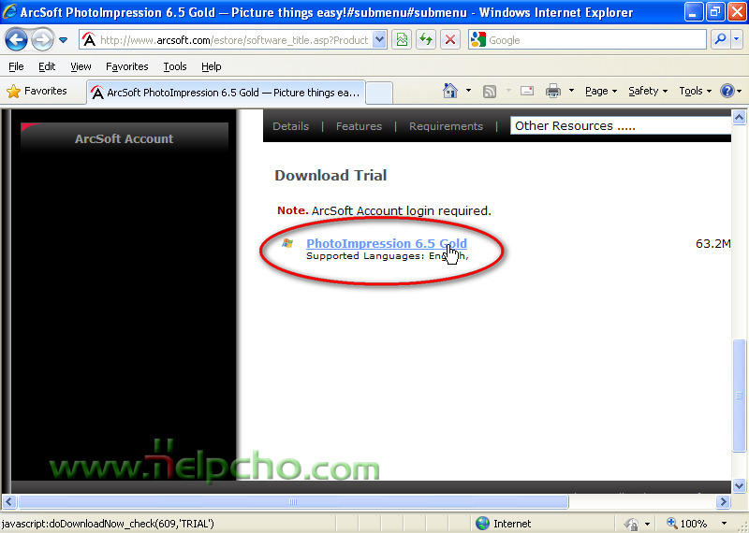749x533 pixels.
Task: Open the recent pages dropdown arrow
Action: 63,40
